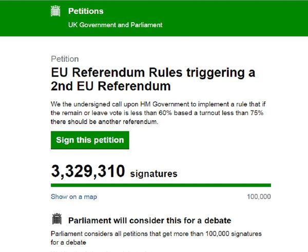Select the EU Referendum Rules petition title
The width and height of the screenshot is (308, 252).
pyautogui.click(x=153, y=73)
